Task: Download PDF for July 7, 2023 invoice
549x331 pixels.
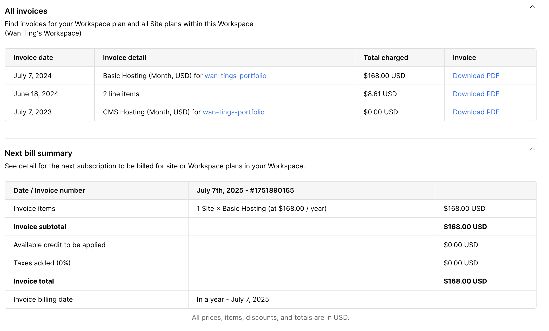Action: [476, 112]
